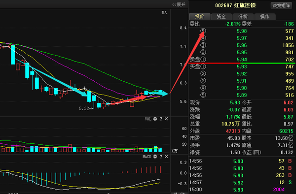Open MACD indicator settings gear
The width and height of the screenshot is (296, 194).
155,157
